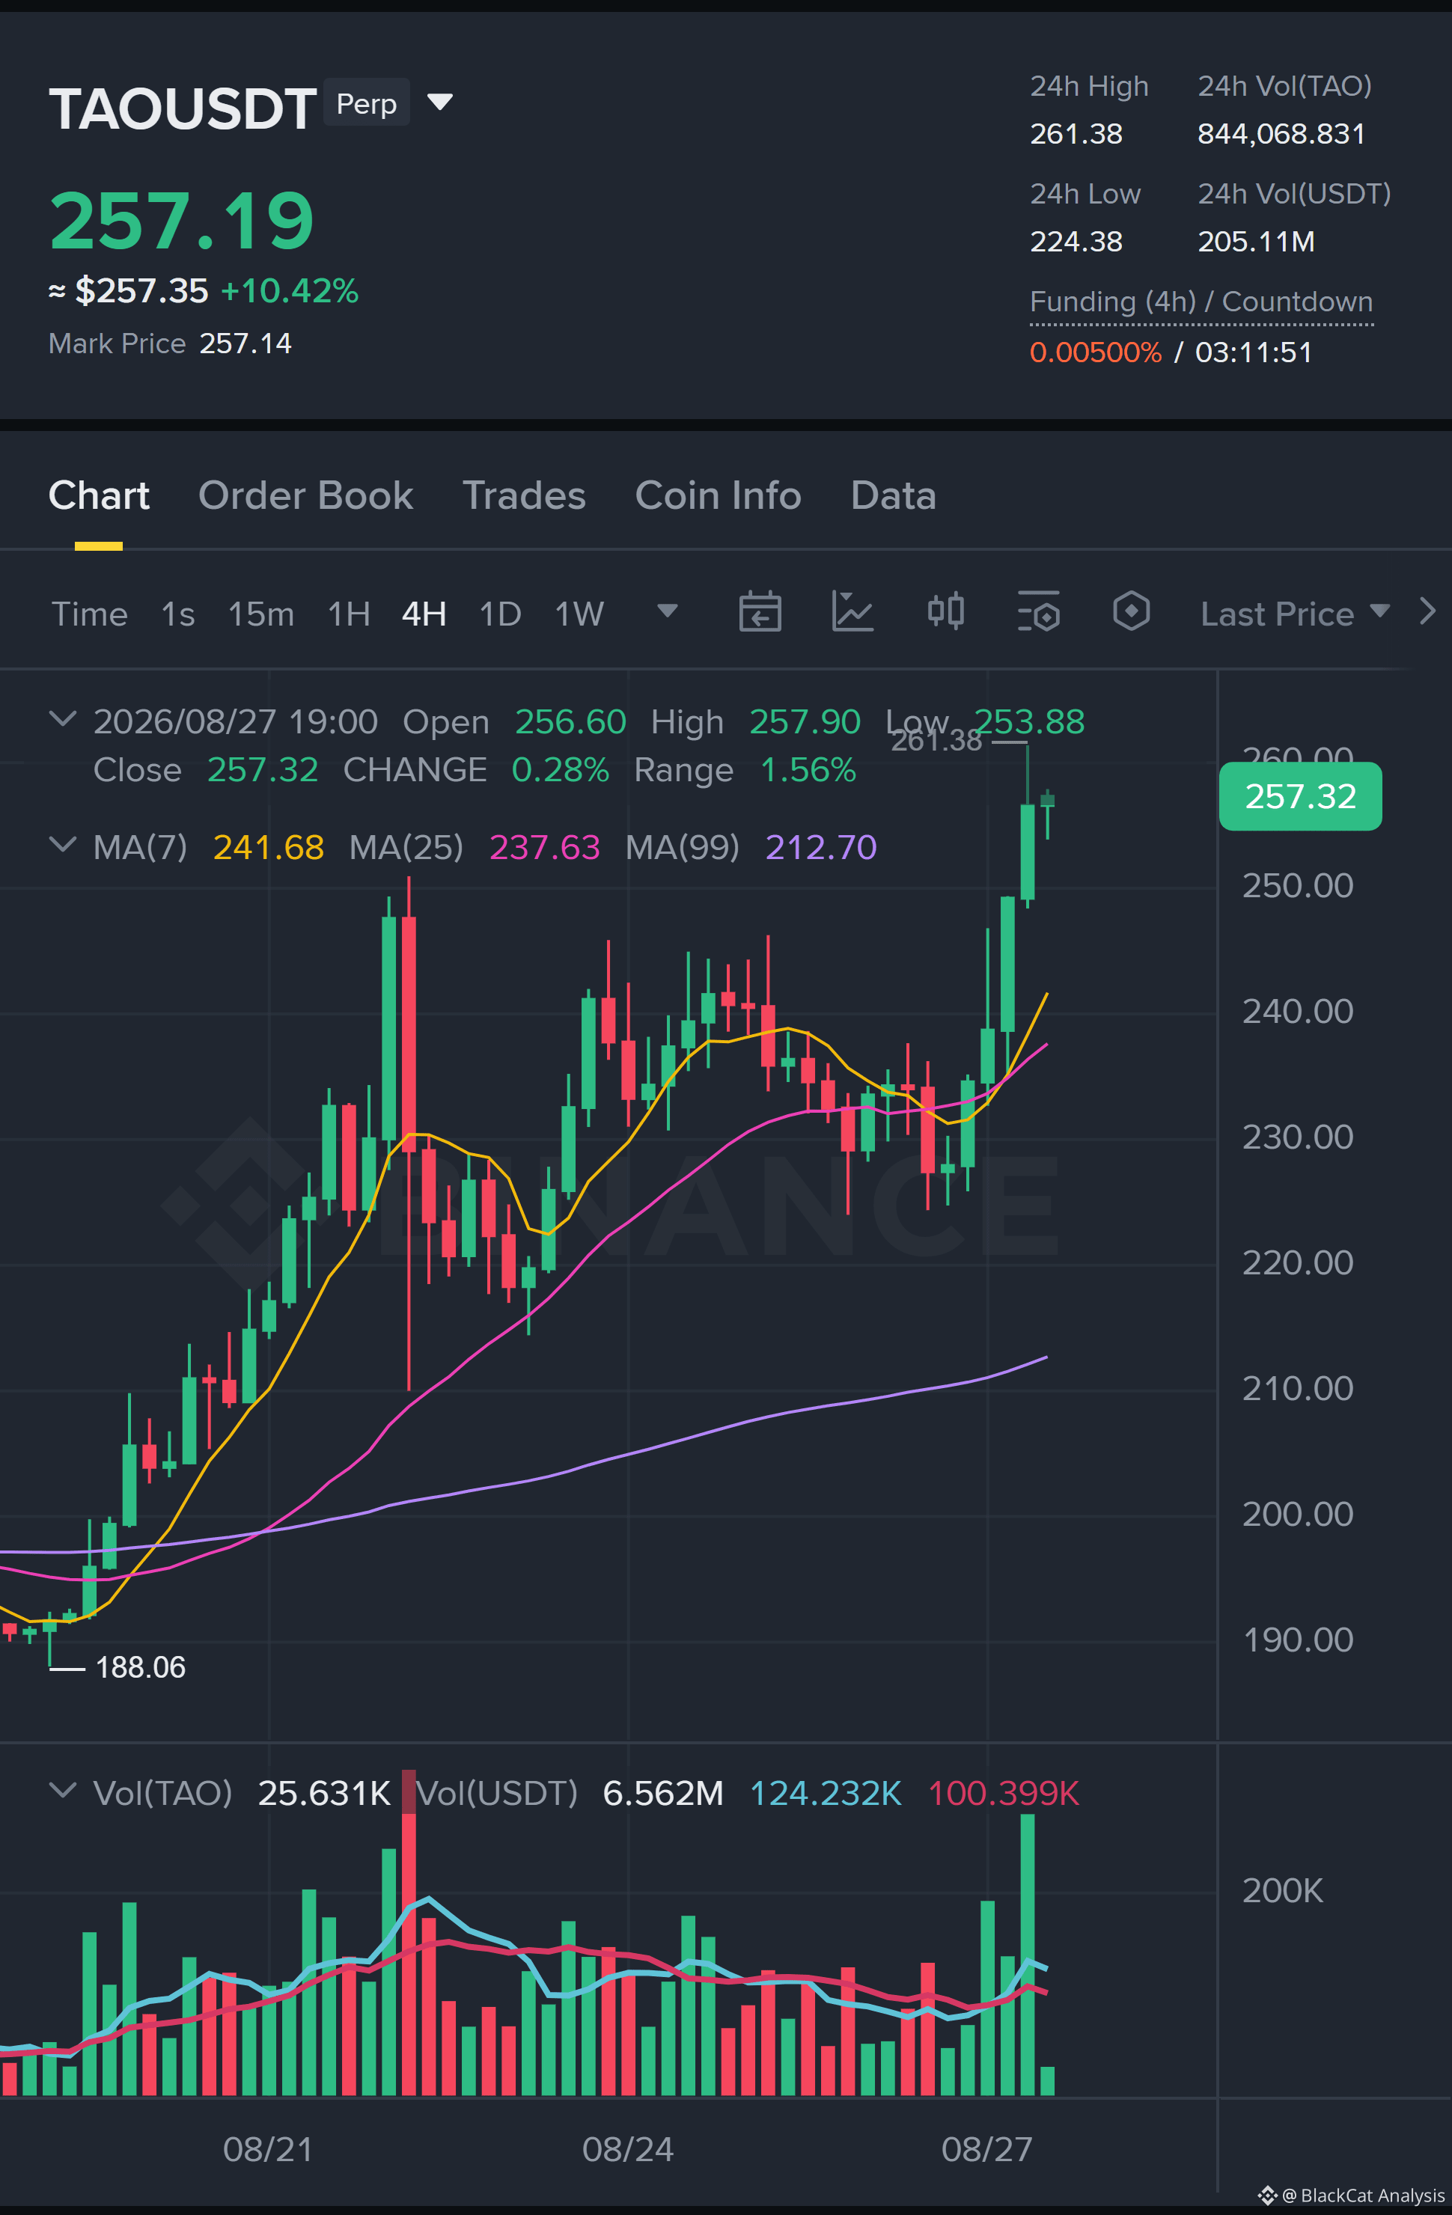This screenshot has height=2215, width=1452.
Task: Click the +10.42% change percentage
Action: [290, 291]
